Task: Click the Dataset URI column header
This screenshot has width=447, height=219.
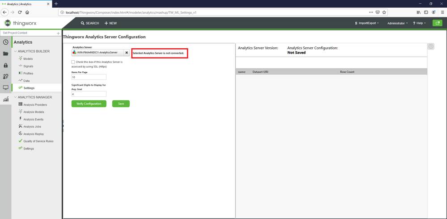Action: 260,72
